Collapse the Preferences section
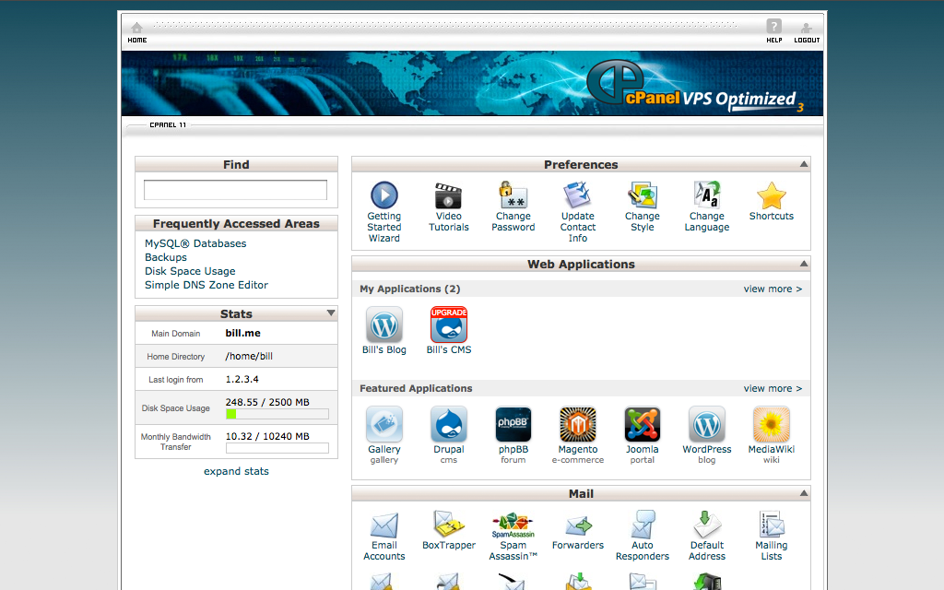 pos(803,164)
